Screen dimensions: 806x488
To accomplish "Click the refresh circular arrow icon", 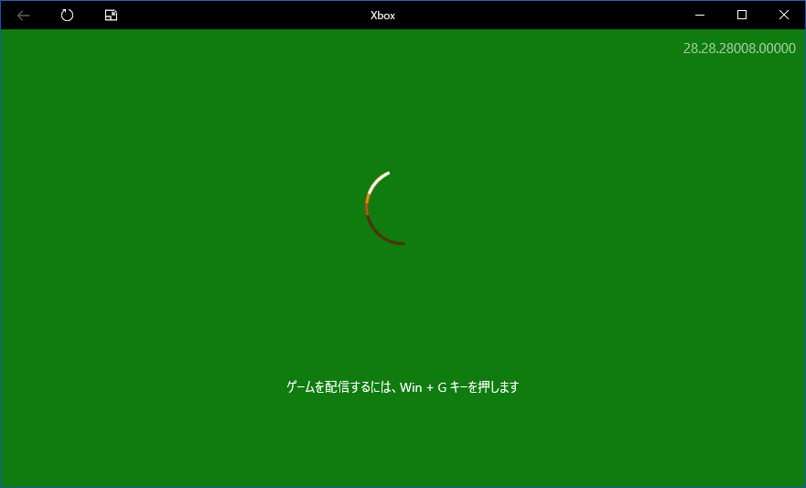I will coord(67,15).
